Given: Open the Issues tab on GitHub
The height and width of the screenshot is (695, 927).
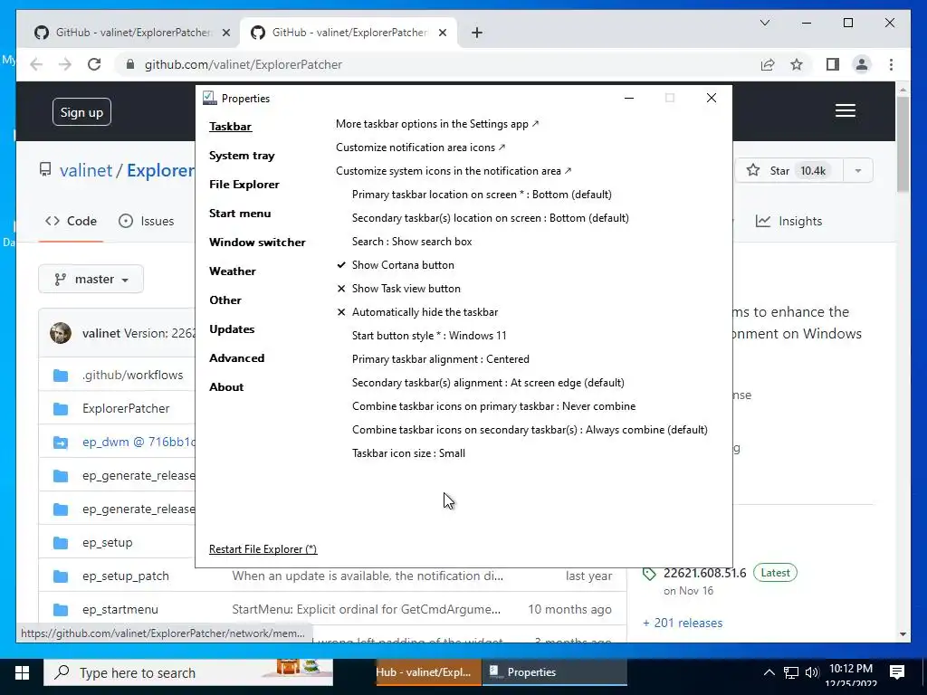Looking at the screenshot, I should pyautogui.click(x=146, y=221).
